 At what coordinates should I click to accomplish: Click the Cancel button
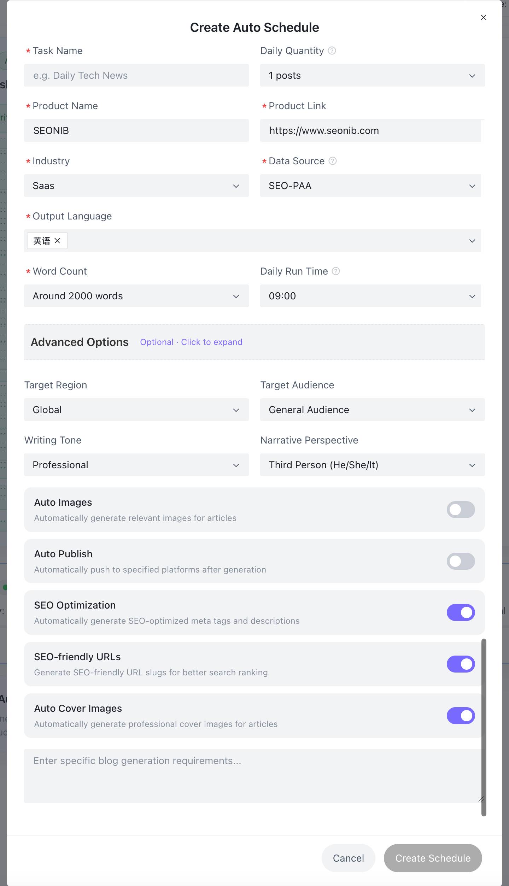(x=348, y=858)
